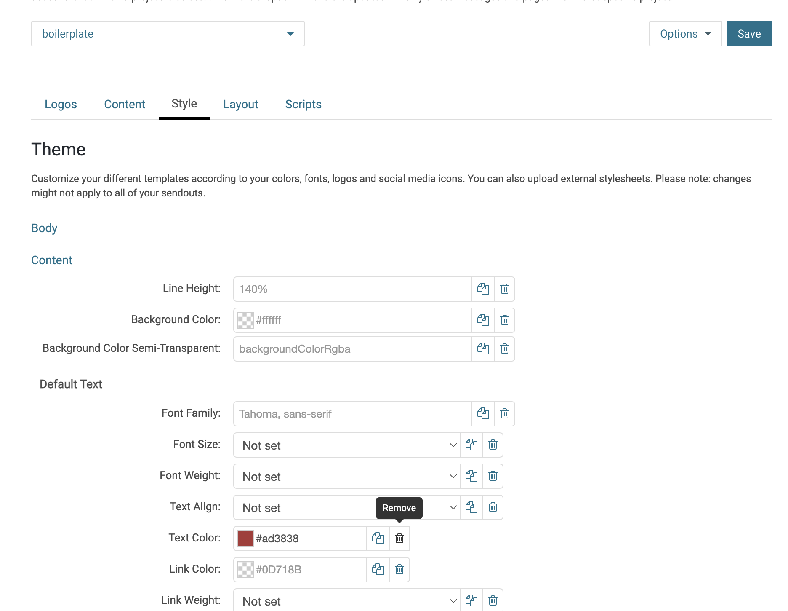Copy the Link Color setting
788x611 pixels.
click(378, 570)
